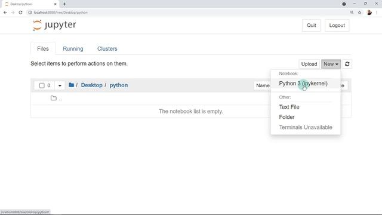
Task: Click the Quit button
Action: point(311,25)
